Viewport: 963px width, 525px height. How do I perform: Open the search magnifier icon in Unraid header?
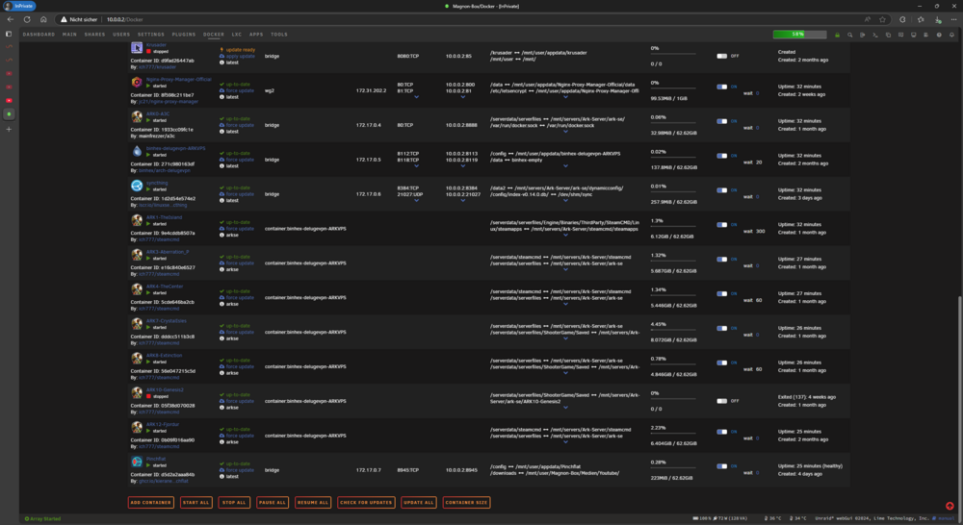(850, 35)
